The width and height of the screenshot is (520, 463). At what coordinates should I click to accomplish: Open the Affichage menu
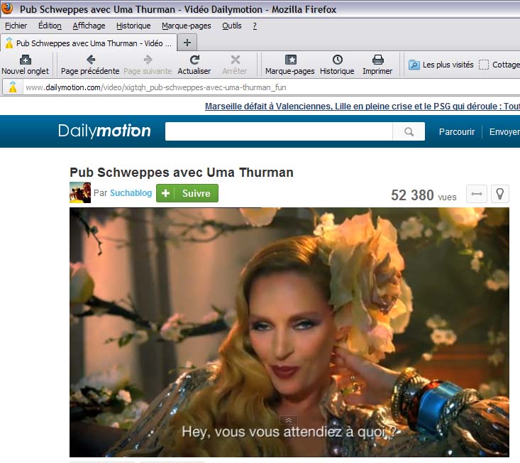click(x=89, y=26)
